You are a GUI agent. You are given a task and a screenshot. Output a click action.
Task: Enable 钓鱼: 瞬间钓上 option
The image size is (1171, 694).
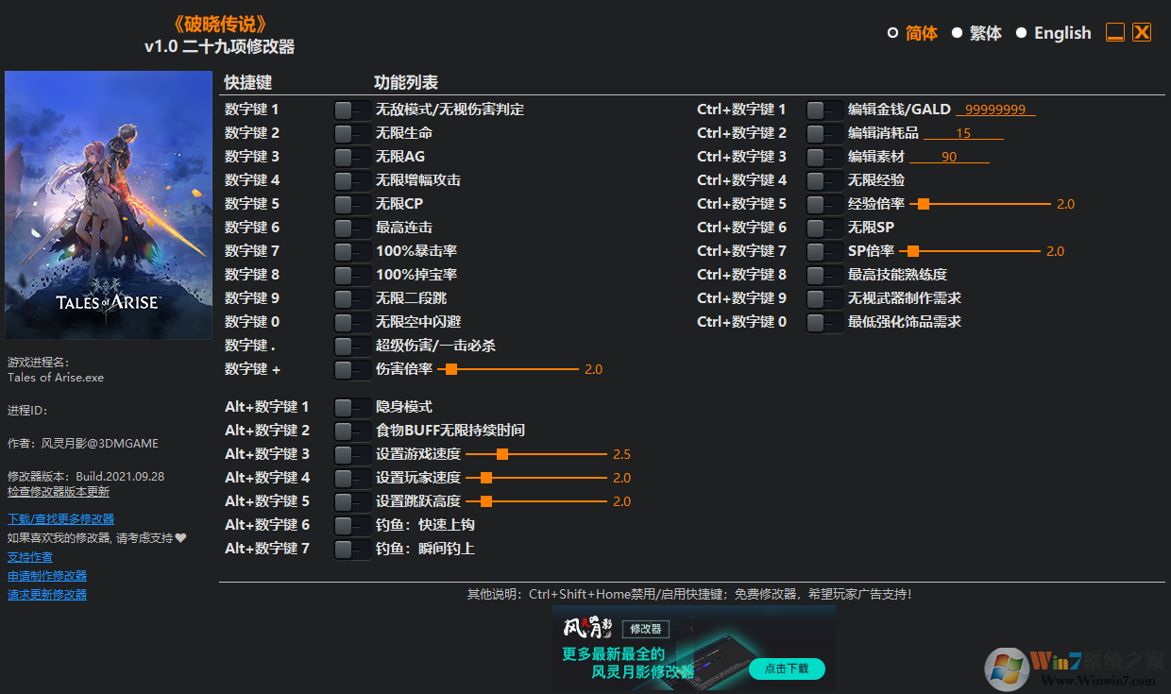tap(352, 548)
